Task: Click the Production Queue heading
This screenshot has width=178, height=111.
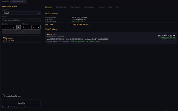Action: pos(9,7)
